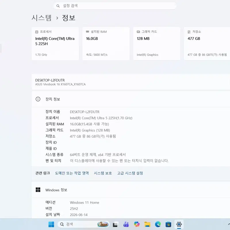
Task: Focus the 설정 검색 search field
Action: [115, 6]
